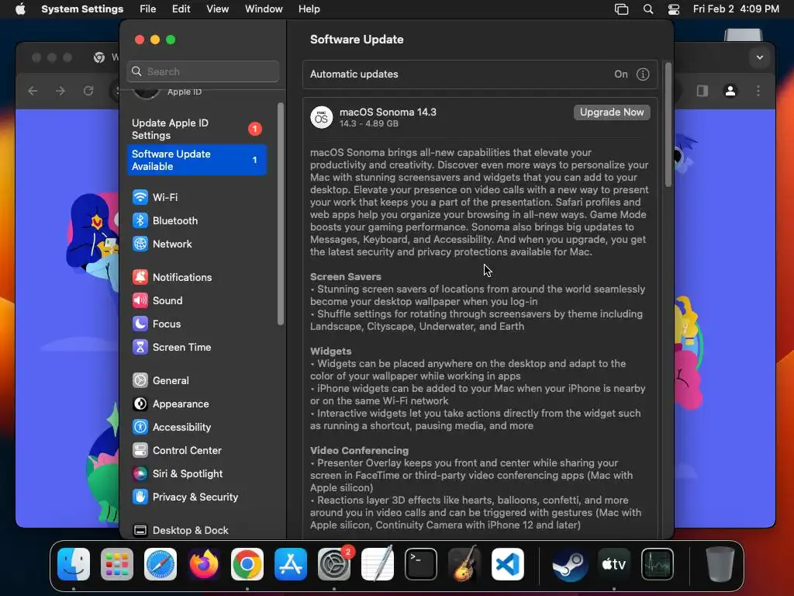The image size is (794, 596).
Task: Open Apple TV from the Dock
Action: pos(614,564)
